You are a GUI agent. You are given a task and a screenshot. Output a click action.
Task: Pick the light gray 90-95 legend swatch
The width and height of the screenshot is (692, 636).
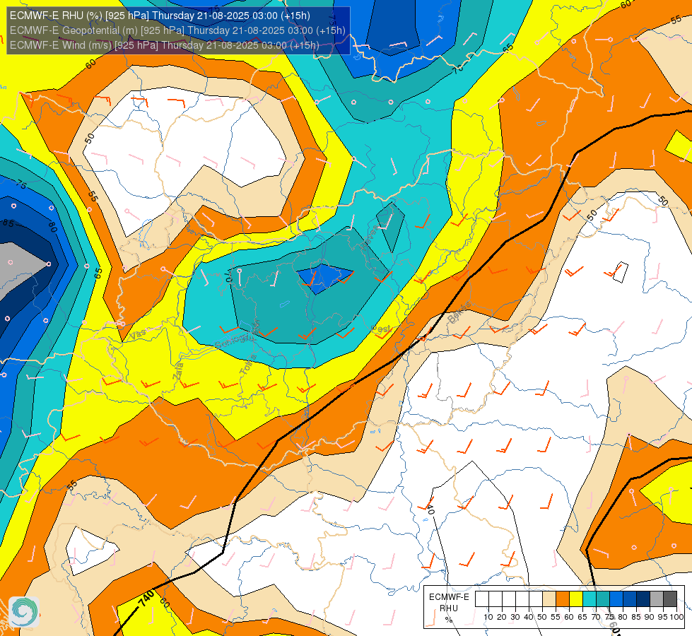[657, 599]
